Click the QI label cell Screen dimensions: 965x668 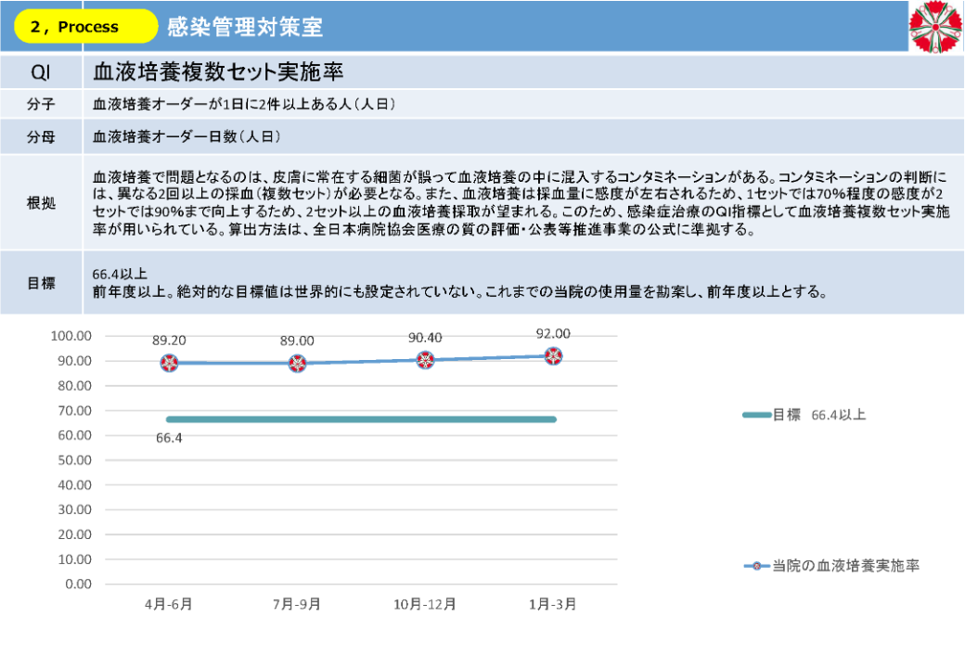[x=41, y=72]
